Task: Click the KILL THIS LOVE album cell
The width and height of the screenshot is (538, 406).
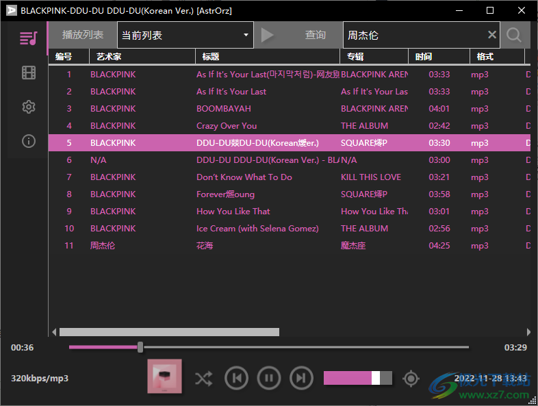Action: click(x=370, y=177)
